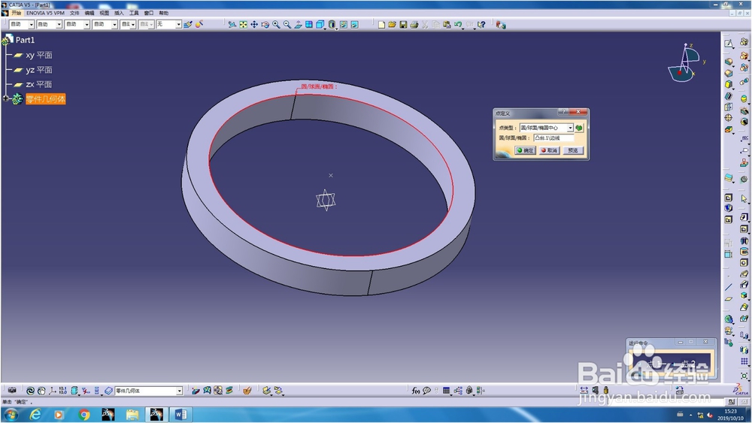Image resolution: width=752 pixels, height=423 pixels.
Task: Create a multi-view layout
Action: point(309,25)
